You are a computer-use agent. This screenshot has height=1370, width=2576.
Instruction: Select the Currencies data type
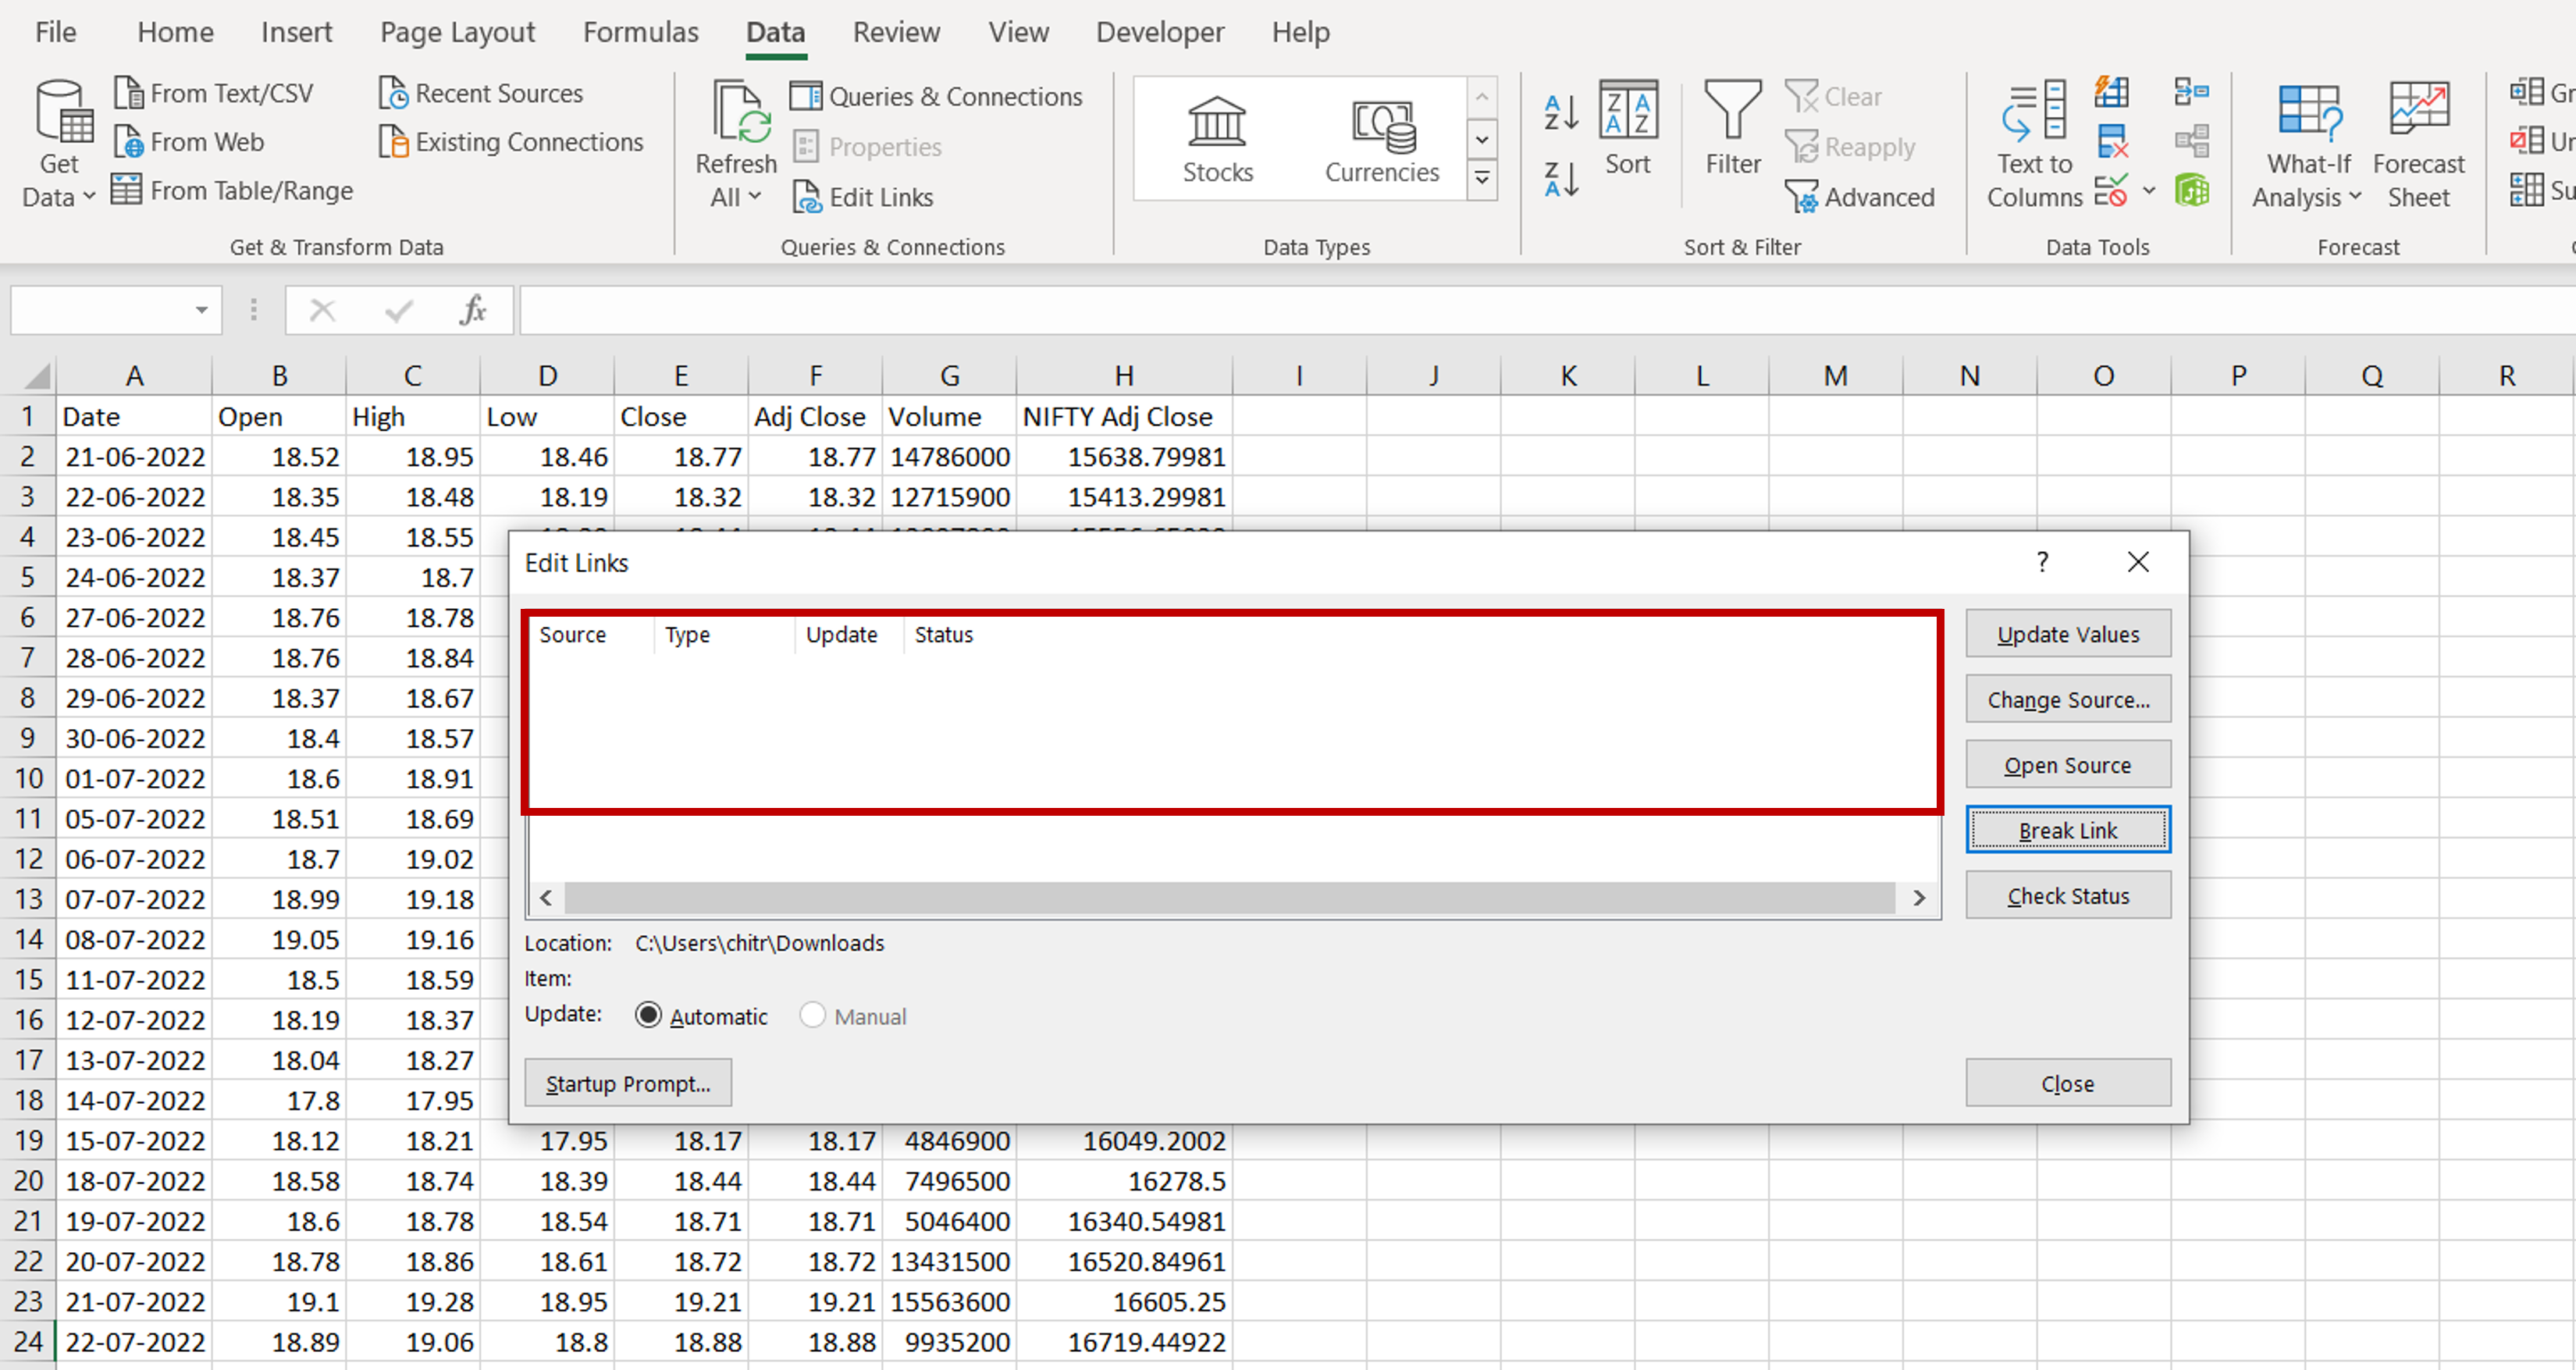pyautogui.click(x=1383, y=140)
